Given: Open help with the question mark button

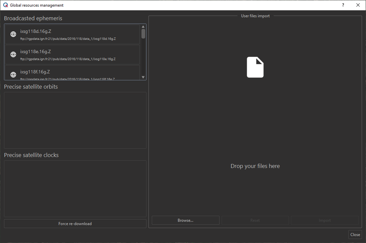Looking at the screenshot, I should [343, 5].
